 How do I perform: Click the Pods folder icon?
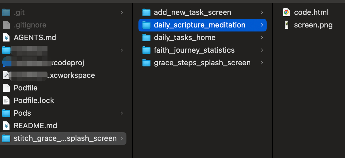point(6,113)
